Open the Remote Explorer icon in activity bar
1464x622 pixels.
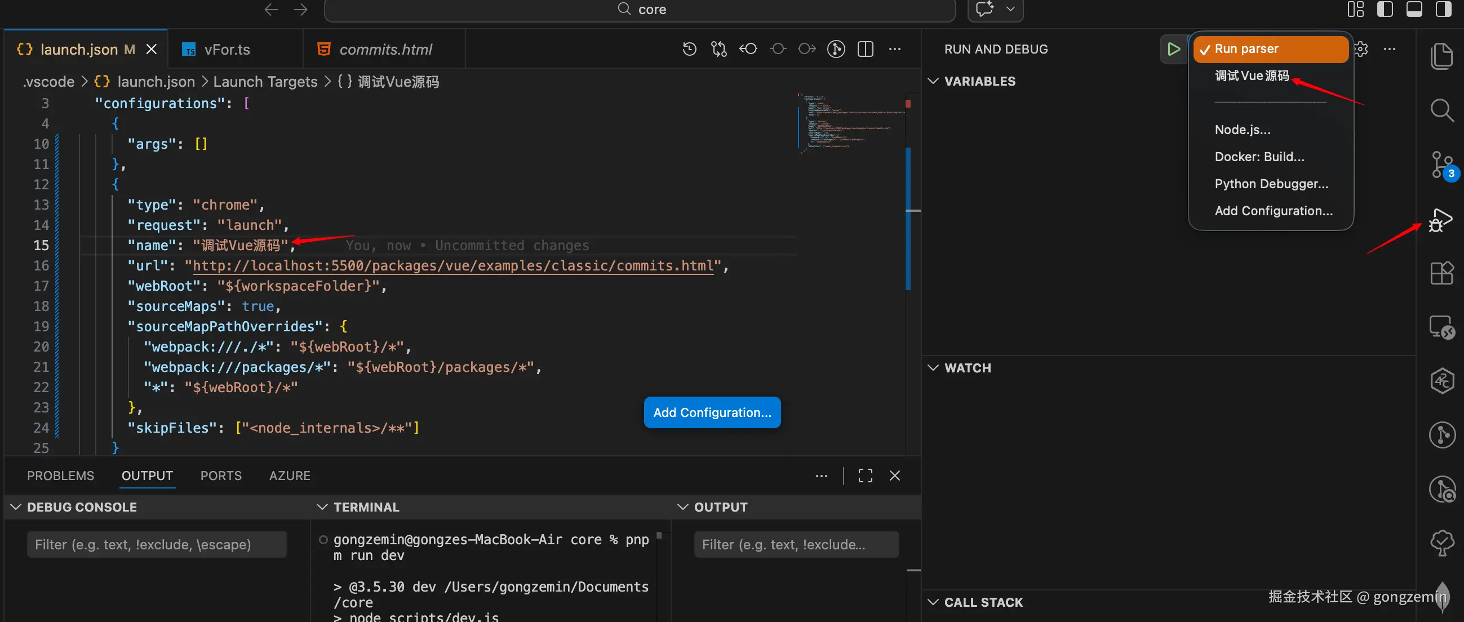point(1441,327)
